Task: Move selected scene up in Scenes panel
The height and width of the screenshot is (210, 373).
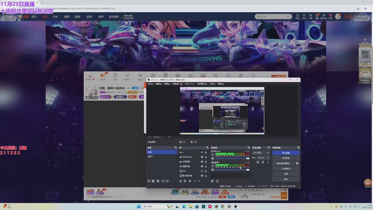Action: (163, 181)
